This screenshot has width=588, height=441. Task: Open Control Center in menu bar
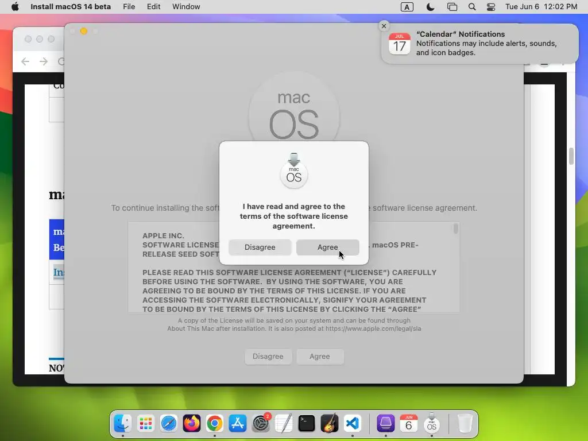pyautogui.click(x=491, y=7)
